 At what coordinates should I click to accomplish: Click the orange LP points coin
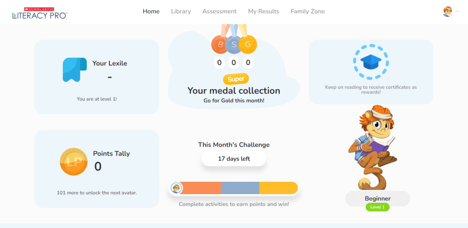tap(73, 162)
